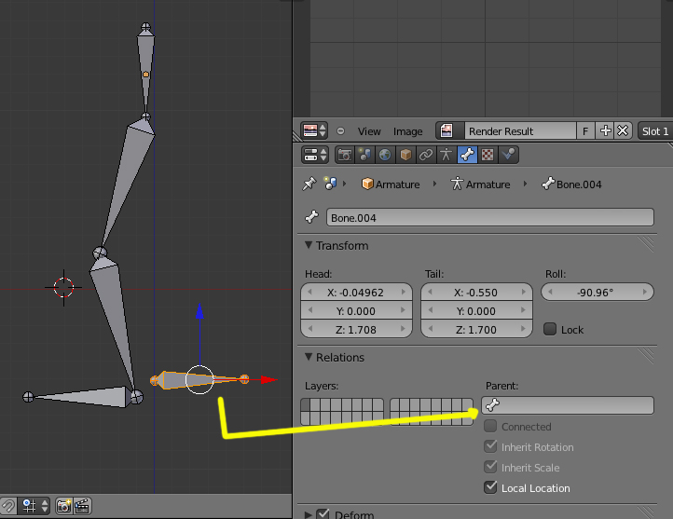This screenshot has width=673, height=519.
Task: Open the snap element selector
Action: 34,506
